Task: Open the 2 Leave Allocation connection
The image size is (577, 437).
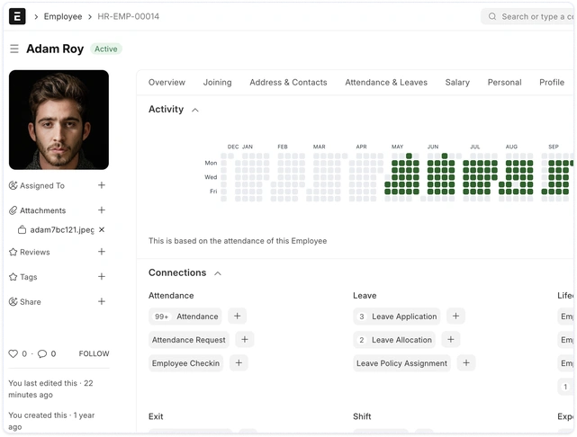Action: pos(394,340)
